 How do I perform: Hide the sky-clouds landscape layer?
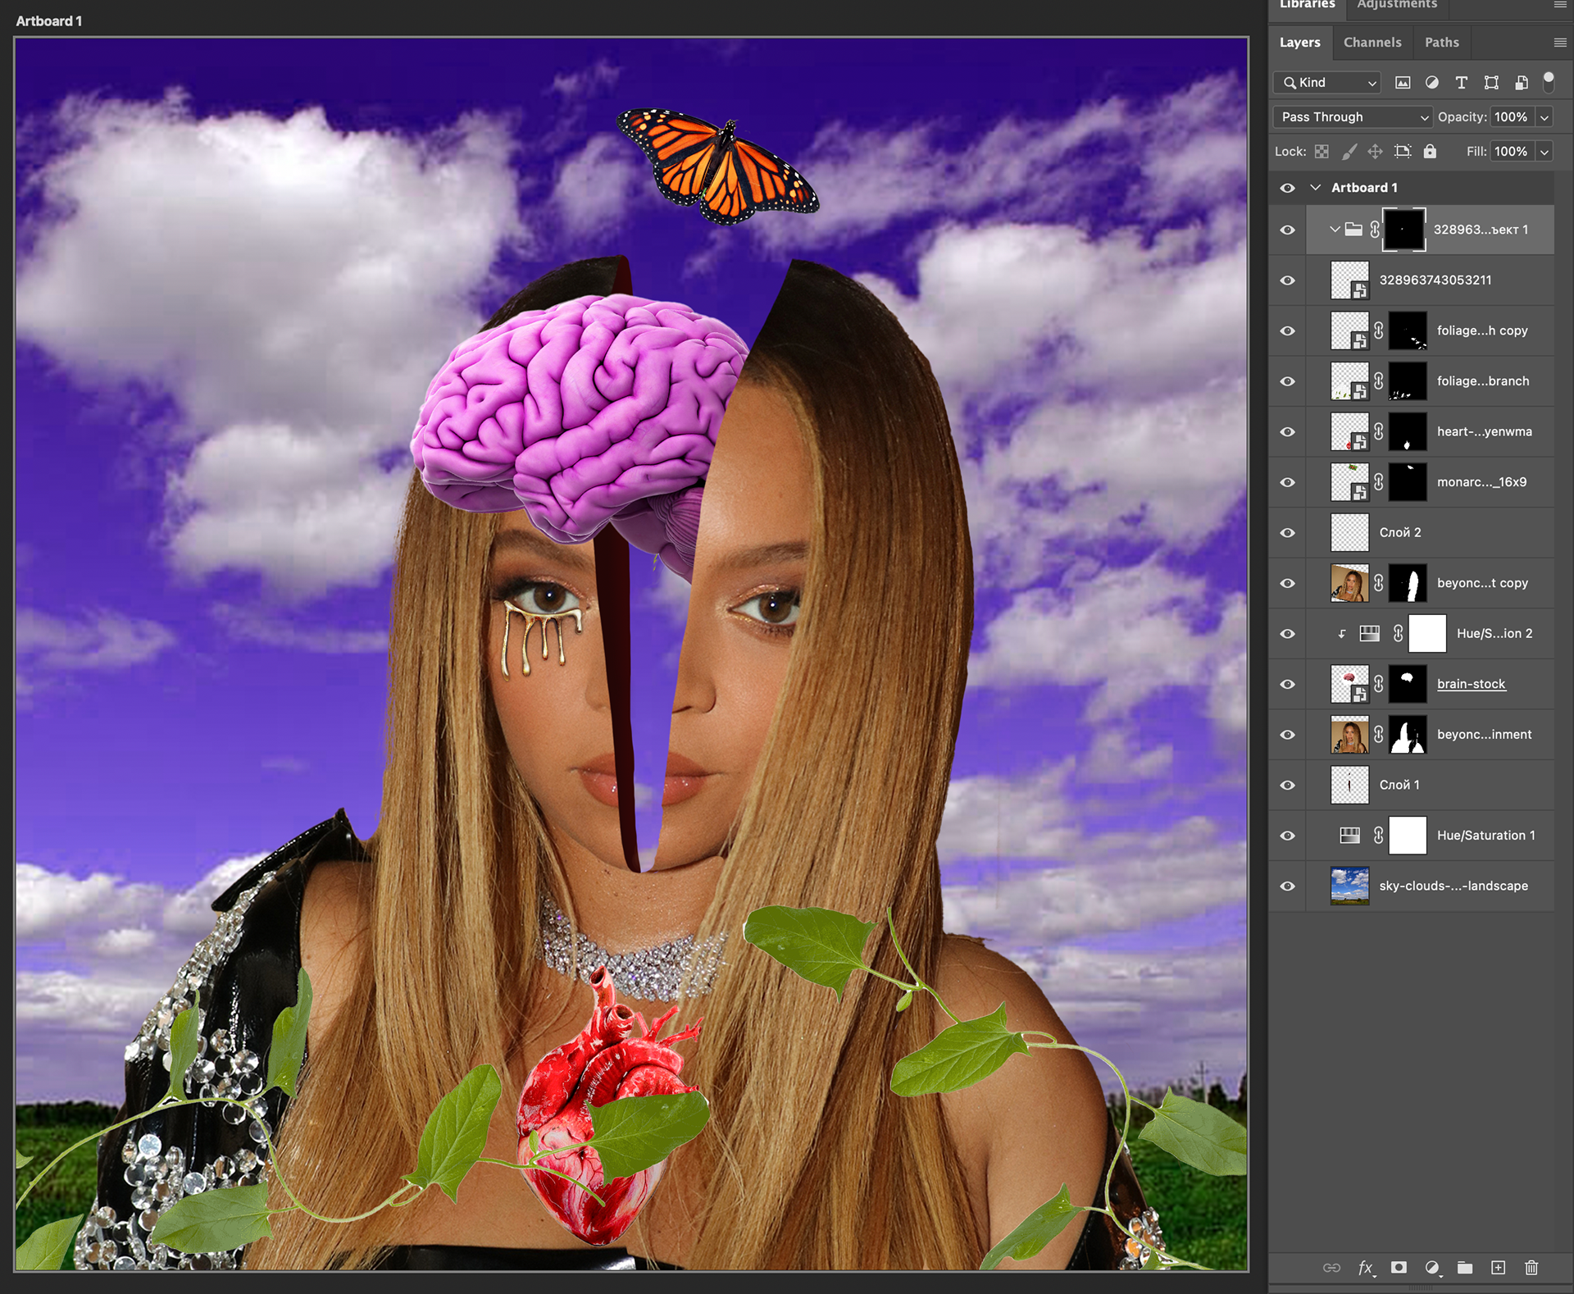pos(1288,886)
